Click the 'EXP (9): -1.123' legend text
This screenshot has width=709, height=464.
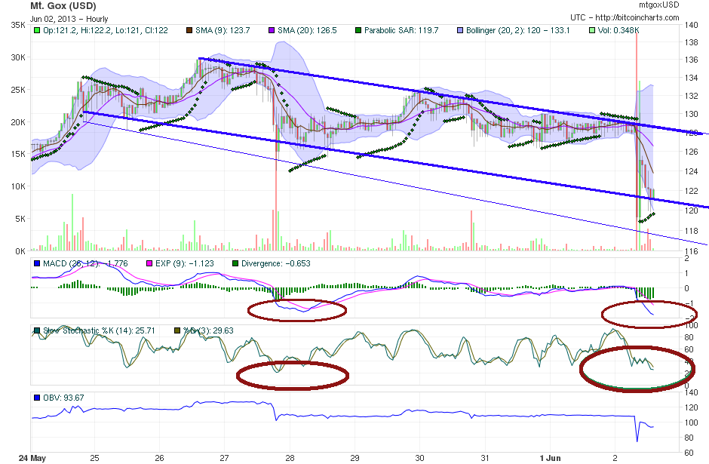(185, 263)
